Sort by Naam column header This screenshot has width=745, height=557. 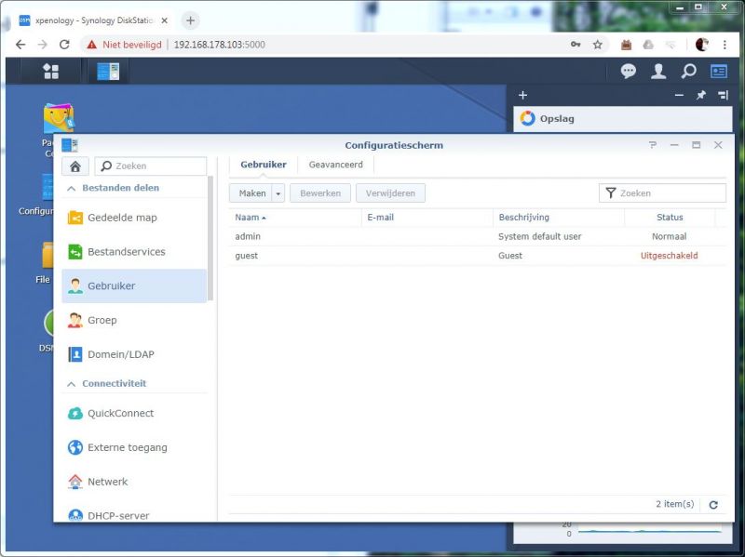click(x=294, y=218)
